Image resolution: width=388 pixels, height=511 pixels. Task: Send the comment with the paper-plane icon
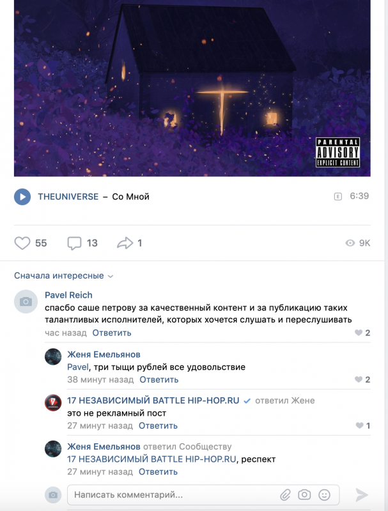click(x=362, y=495)
